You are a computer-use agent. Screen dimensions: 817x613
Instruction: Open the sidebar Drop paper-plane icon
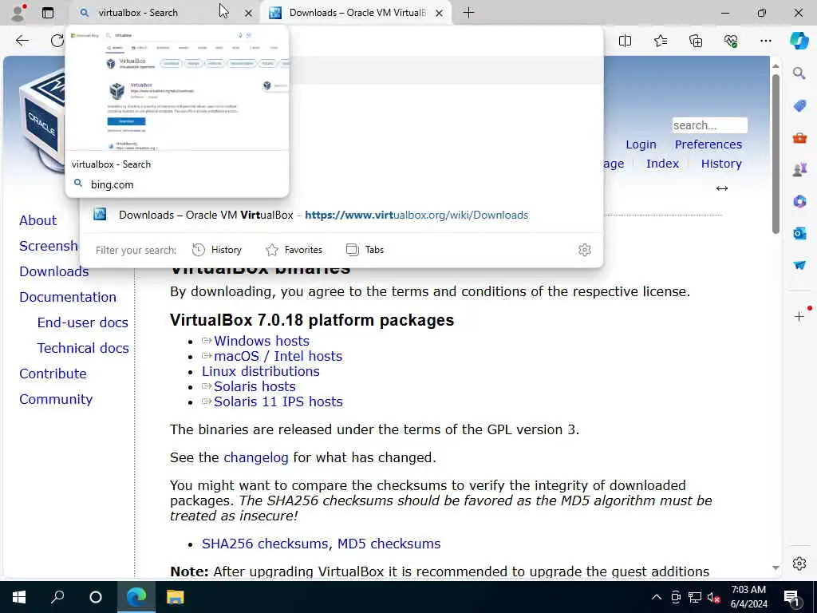(799, 265)
